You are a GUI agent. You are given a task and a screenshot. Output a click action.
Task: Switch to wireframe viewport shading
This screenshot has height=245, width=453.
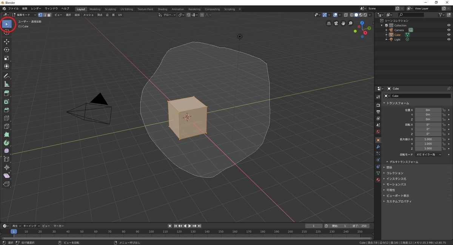pos(352,15)
